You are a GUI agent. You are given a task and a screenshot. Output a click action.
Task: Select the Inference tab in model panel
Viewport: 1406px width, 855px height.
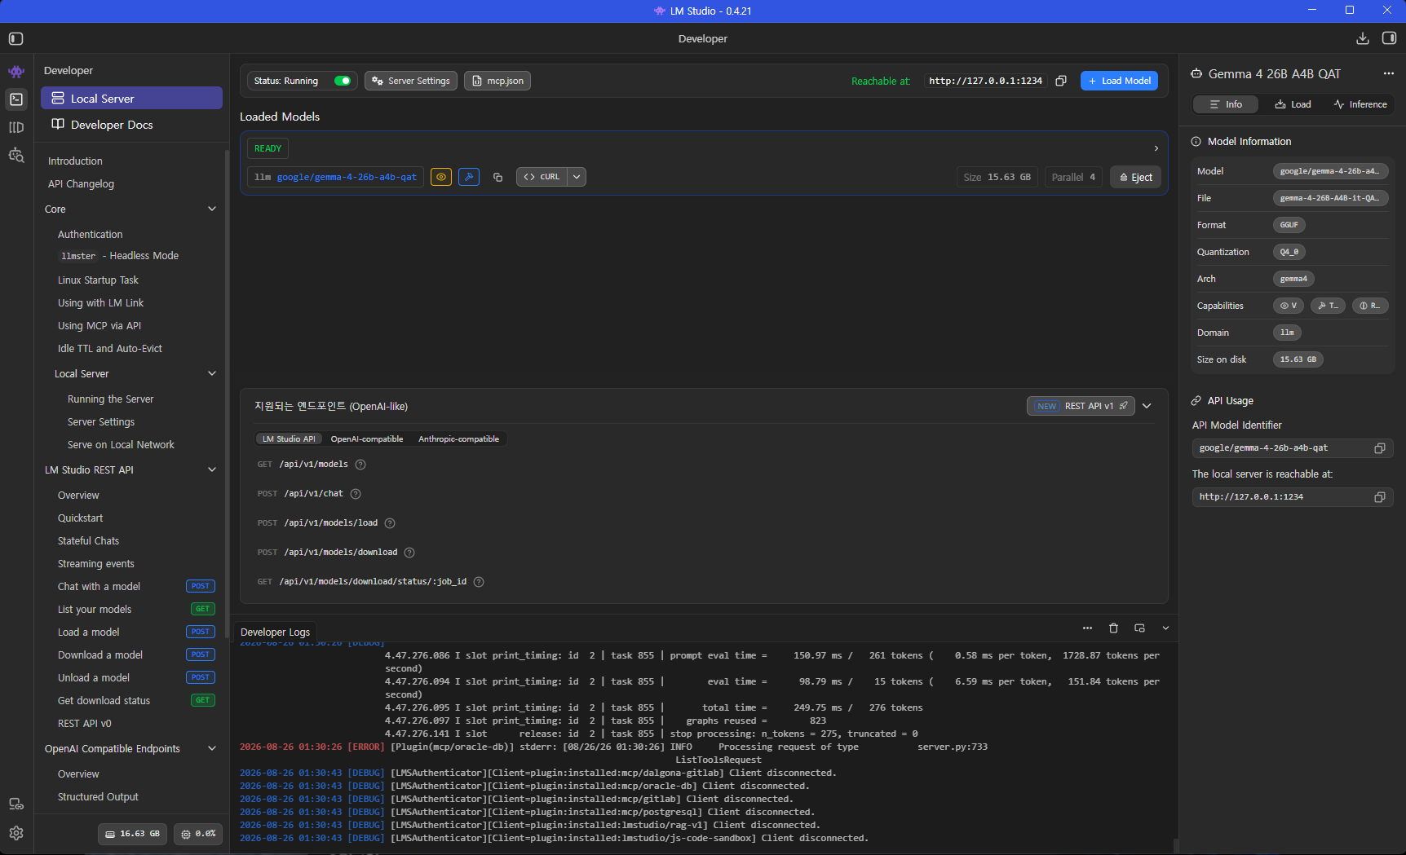(x=1360, y=104)
